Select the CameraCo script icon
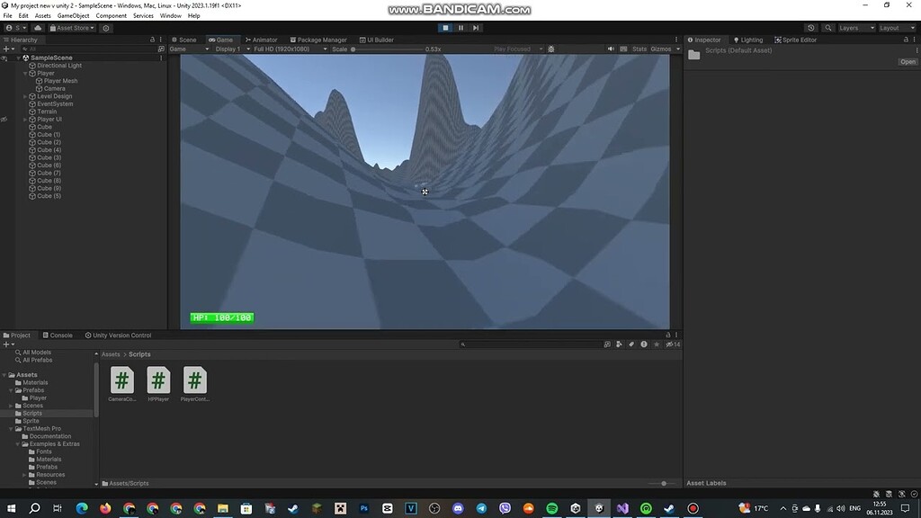Screen dimensions: 921x518 tap(121, 381)
